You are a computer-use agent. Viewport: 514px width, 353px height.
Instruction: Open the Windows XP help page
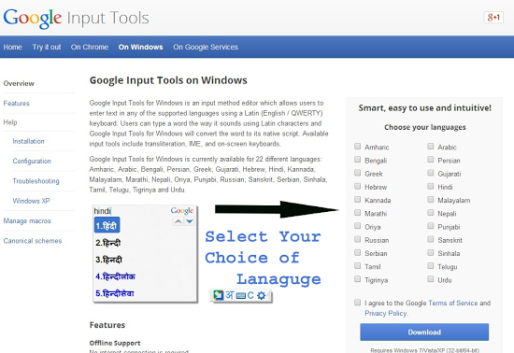[31, 201]
